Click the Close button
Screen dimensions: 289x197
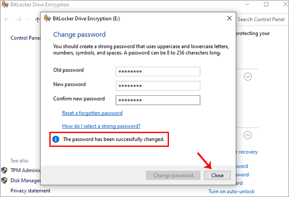pos(217,175)
